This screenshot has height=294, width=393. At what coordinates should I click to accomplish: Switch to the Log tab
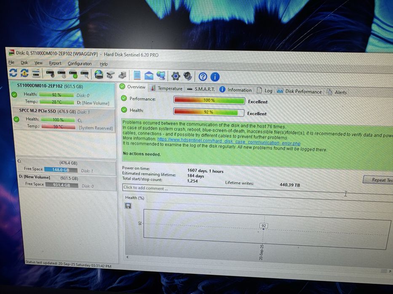click(x=265, y=90)
